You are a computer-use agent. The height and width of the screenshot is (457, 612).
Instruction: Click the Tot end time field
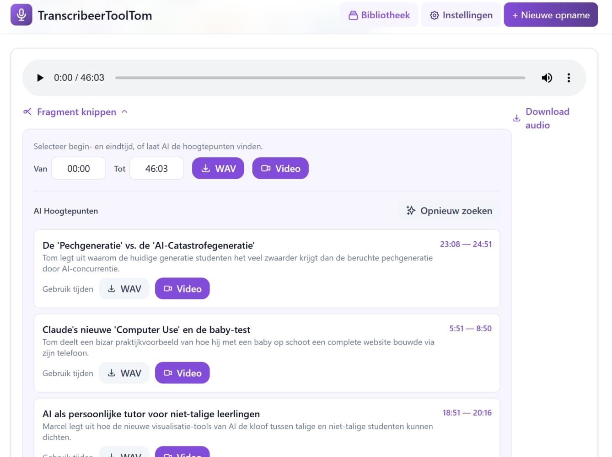point(157,169)
